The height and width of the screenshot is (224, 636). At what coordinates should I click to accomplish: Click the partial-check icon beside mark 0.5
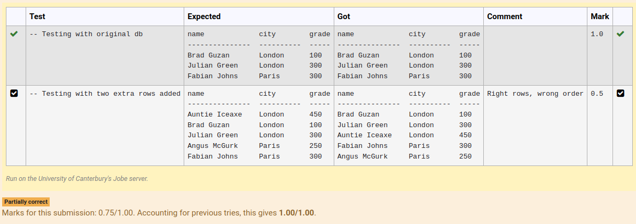[x=620, y=94]
